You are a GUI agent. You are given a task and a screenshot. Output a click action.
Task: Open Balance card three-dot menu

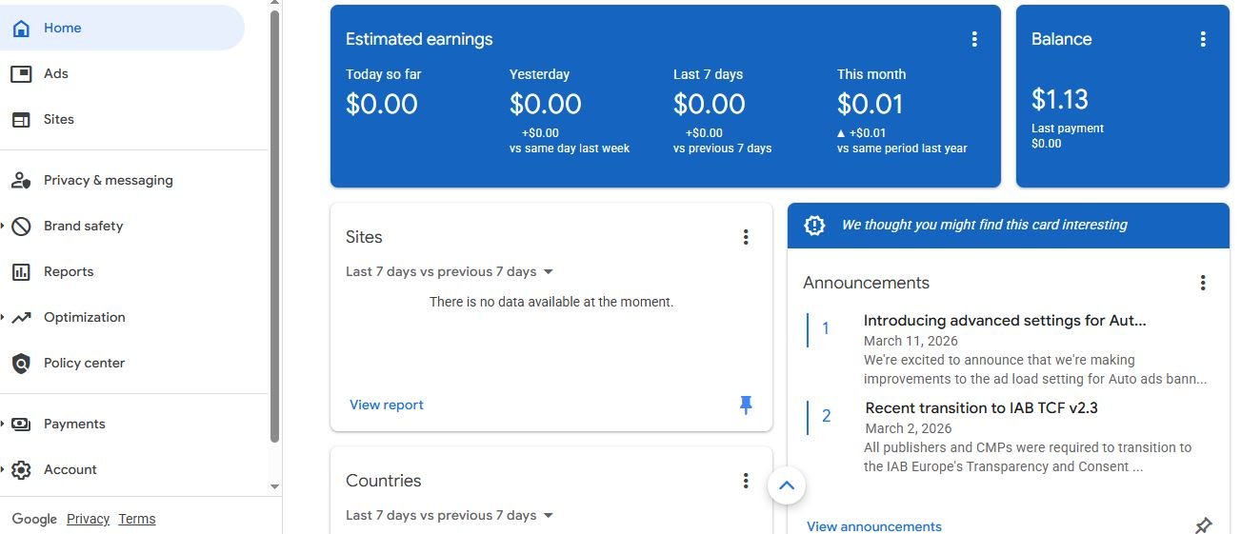[1203, 39]
